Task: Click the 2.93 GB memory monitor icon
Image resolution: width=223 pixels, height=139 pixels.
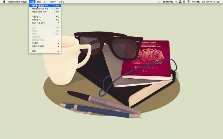Action: (x=168, y=2)
